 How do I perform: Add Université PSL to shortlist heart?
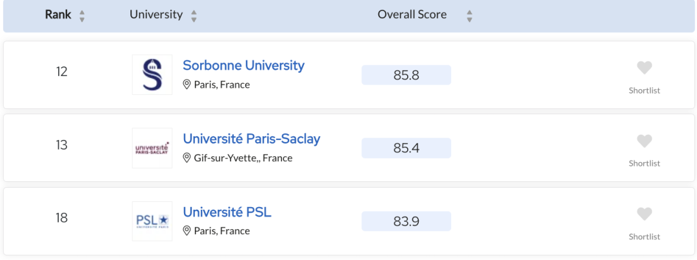click(x=644, y=214)
